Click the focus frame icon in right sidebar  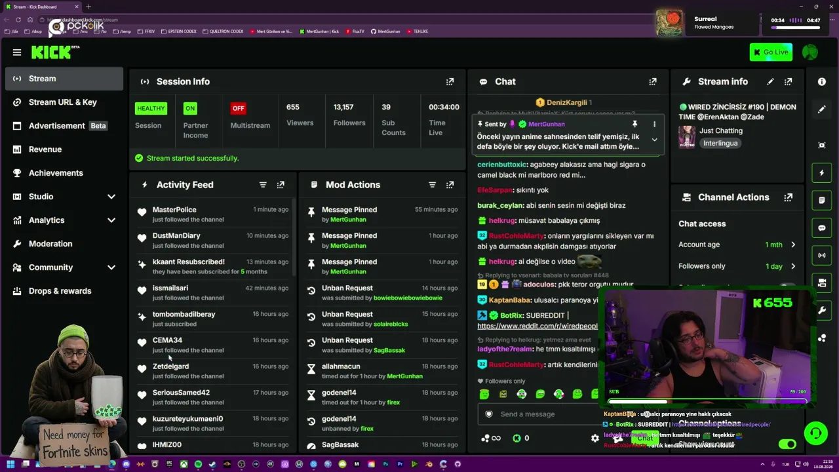point(822,145)
